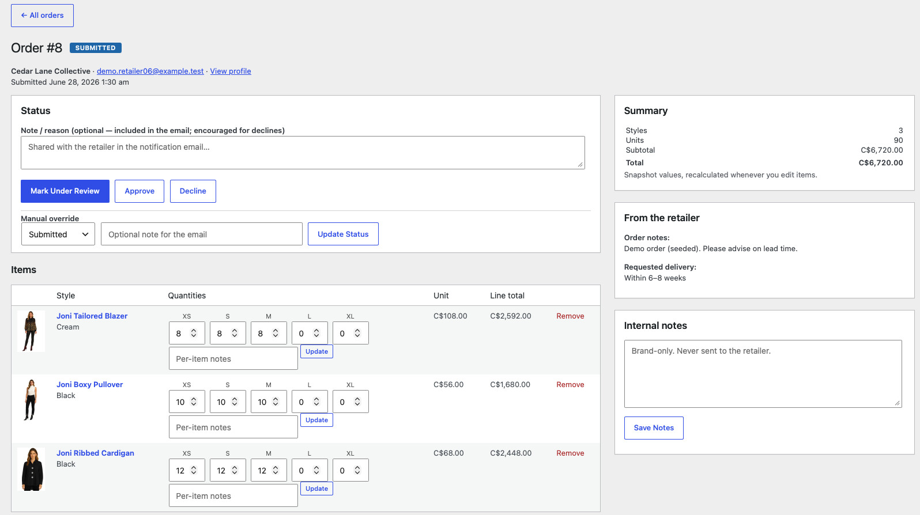
Task: Click Mark Under Review button
Action: (65, 191)
